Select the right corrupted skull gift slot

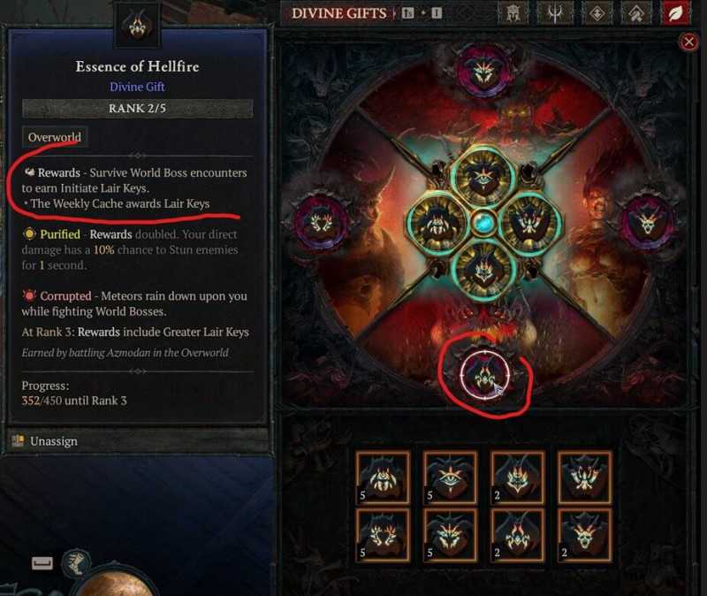coord(648,222)
